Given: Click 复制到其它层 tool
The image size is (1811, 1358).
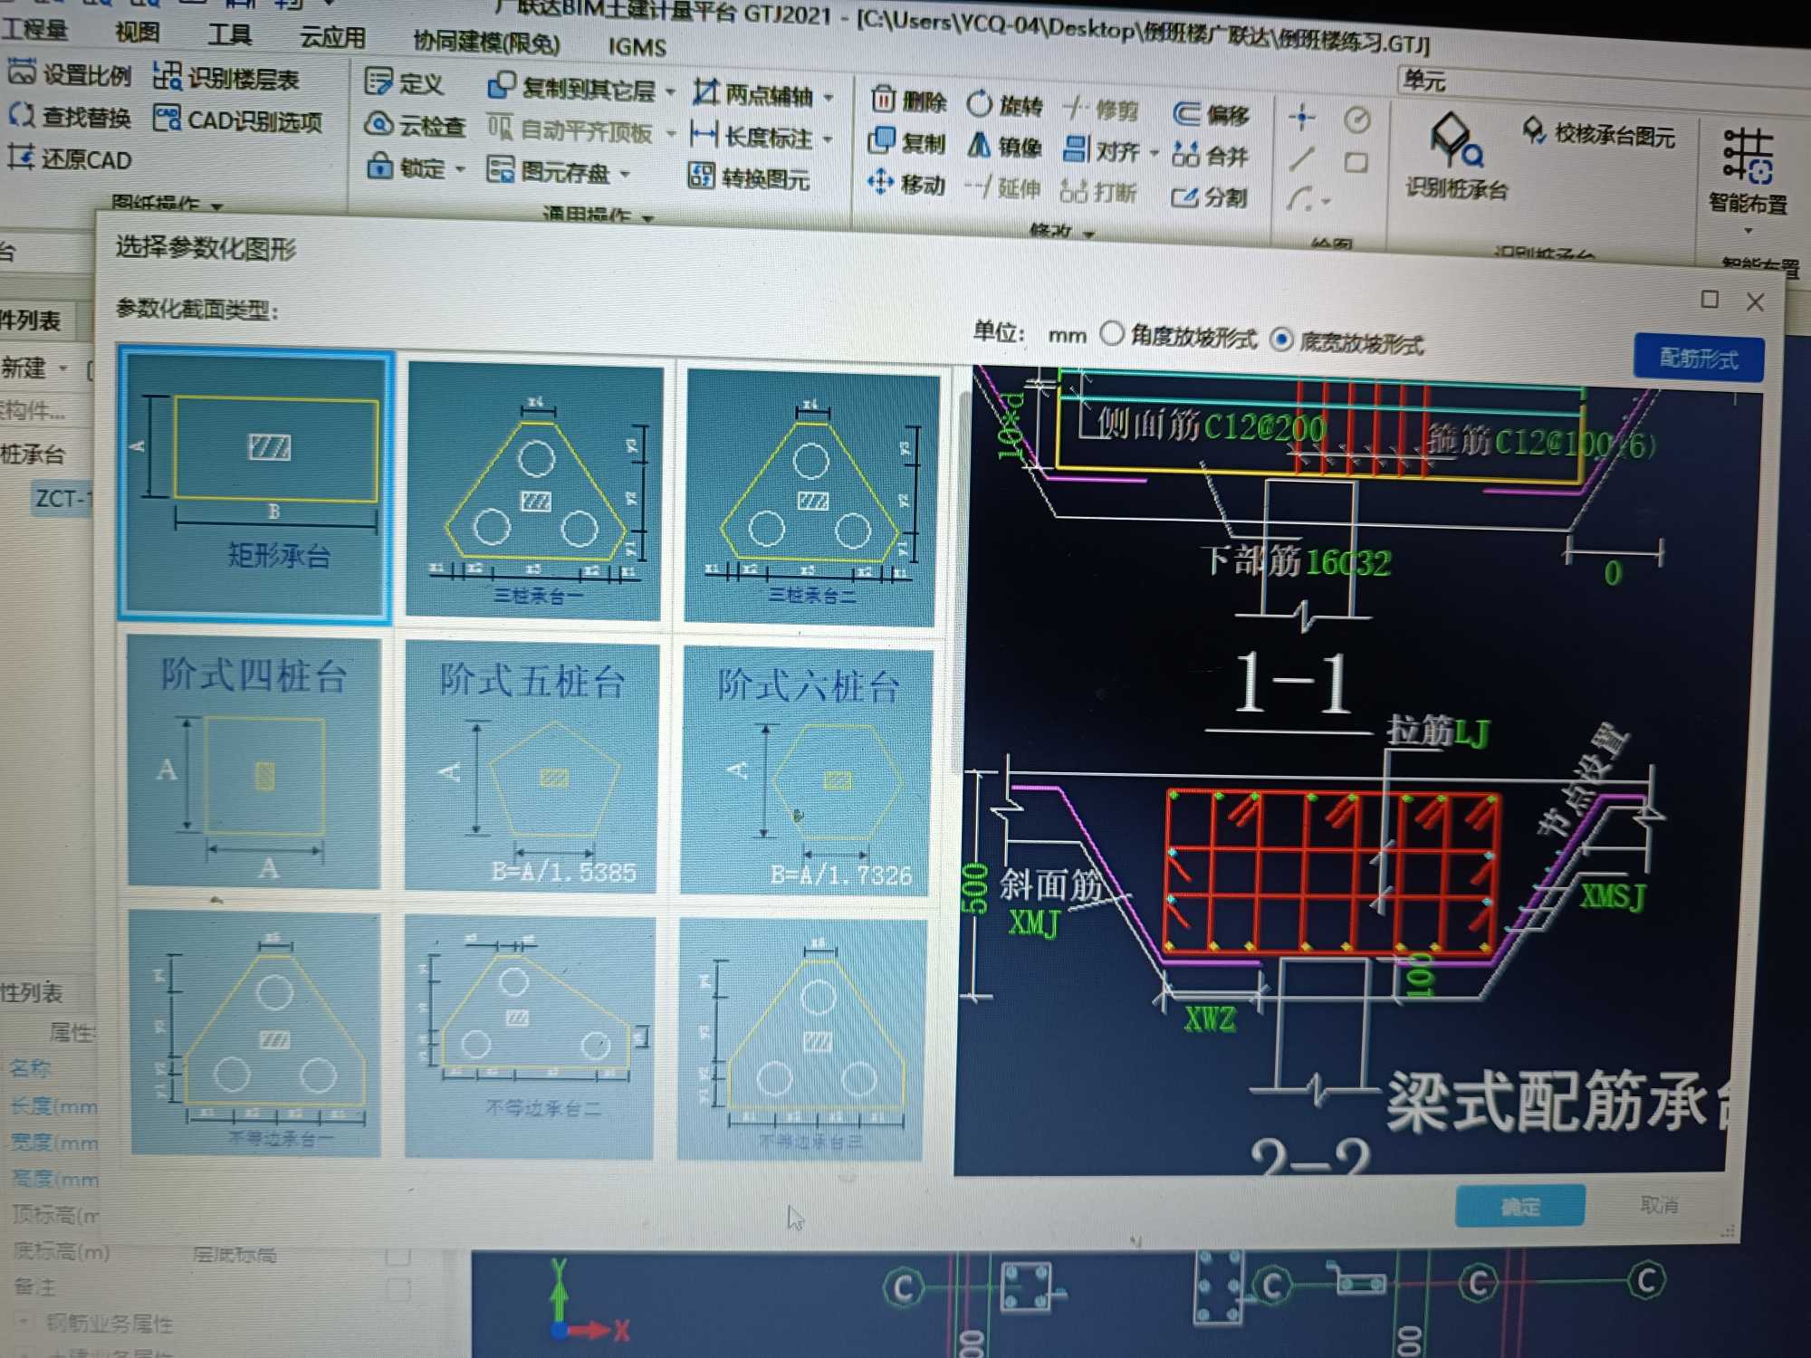Looking at the screenshot, I should [572, 88].
